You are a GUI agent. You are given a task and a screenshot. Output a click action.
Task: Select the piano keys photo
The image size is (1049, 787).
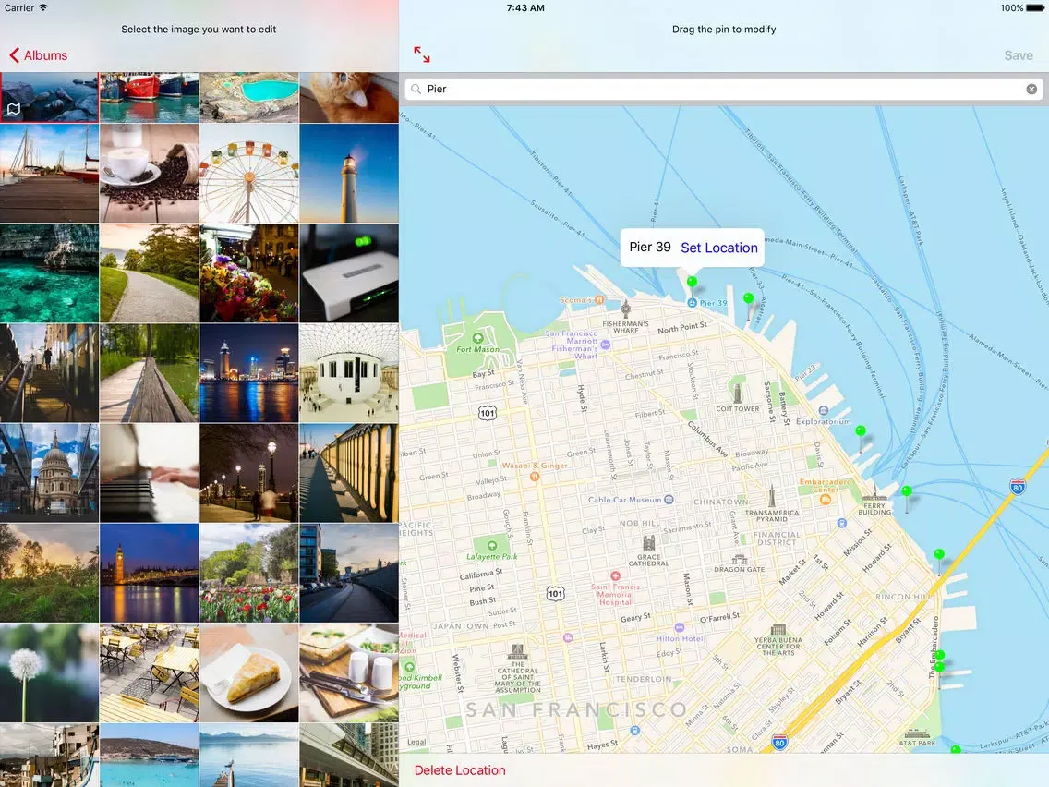click(150, 473)
